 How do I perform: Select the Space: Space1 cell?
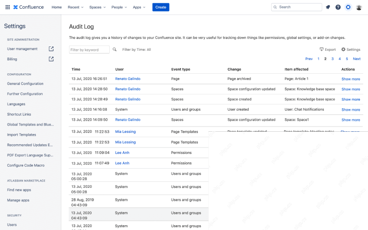point(297,120)
